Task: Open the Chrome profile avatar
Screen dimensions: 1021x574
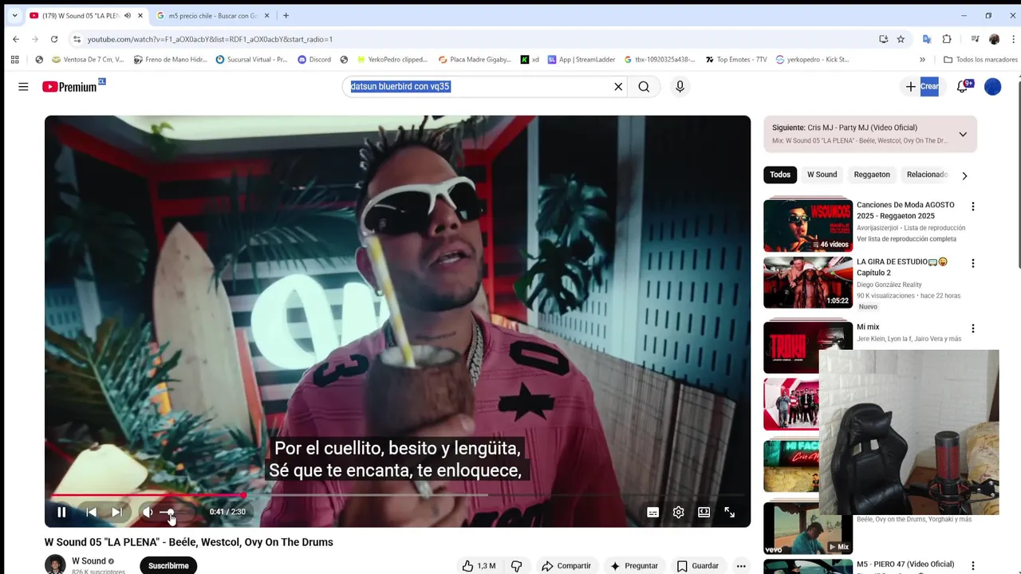Action: pyautogui.click(x=994, y=39)
